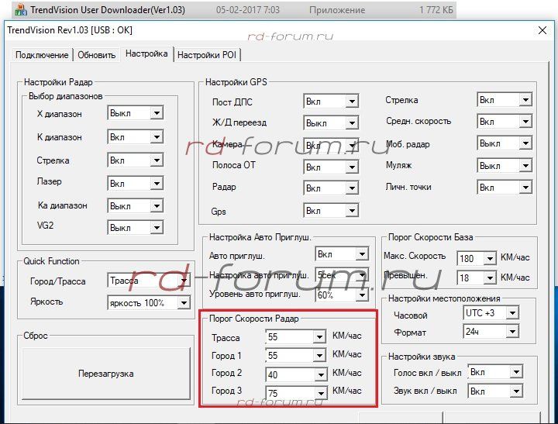Click the Перезагрузка button

pos(106,374)
